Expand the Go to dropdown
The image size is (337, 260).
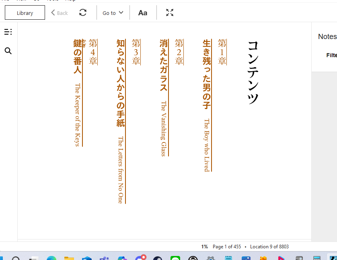point(113,13)
